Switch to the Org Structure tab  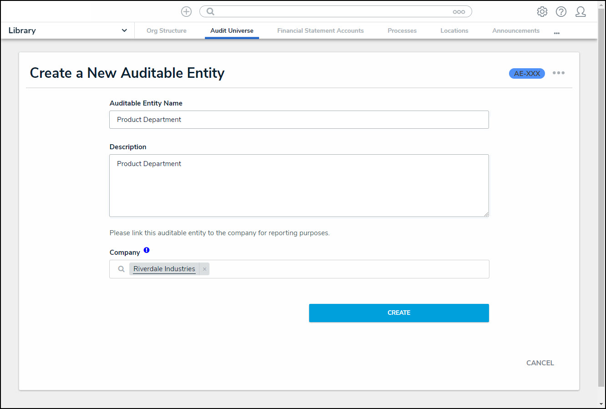[x=166, y=30]
